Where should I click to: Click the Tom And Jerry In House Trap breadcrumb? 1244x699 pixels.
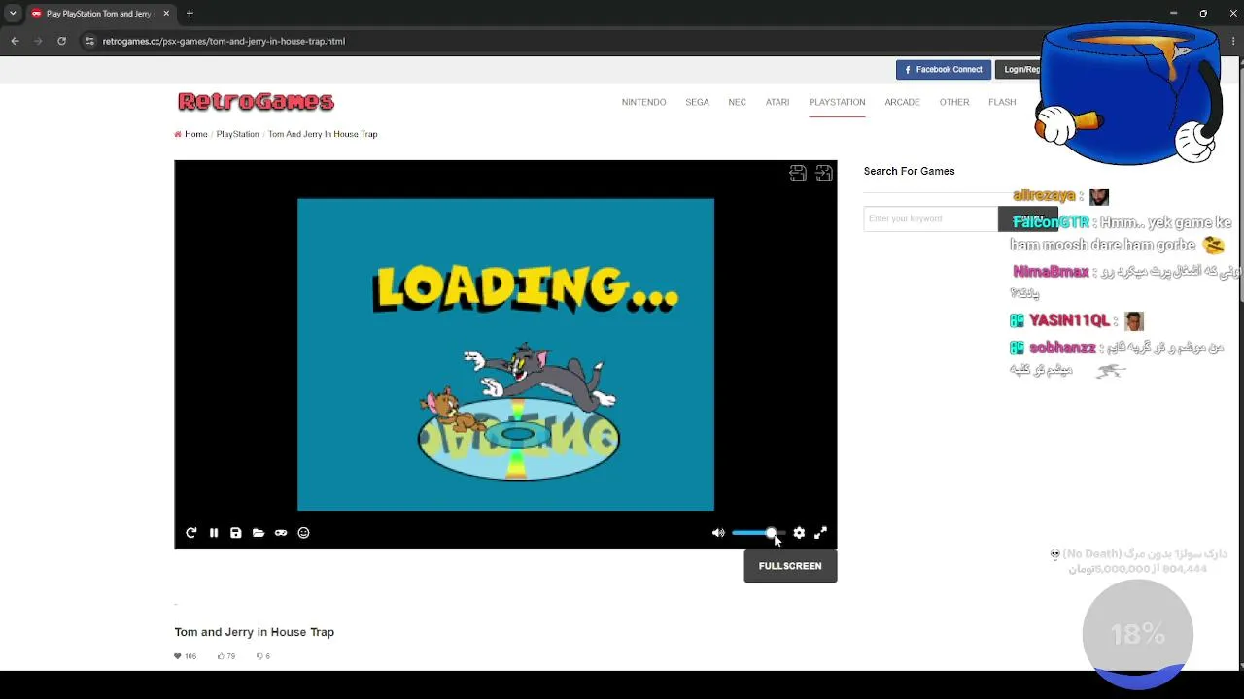click(x=323, y=134)
